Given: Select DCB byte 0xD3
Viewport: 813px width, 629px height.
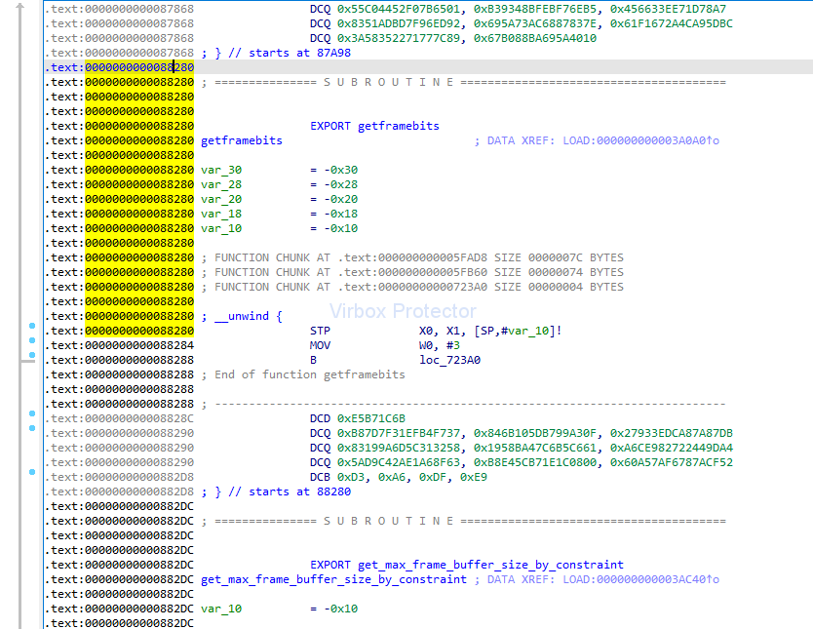Looking at the screenshot, I should 351,477.
